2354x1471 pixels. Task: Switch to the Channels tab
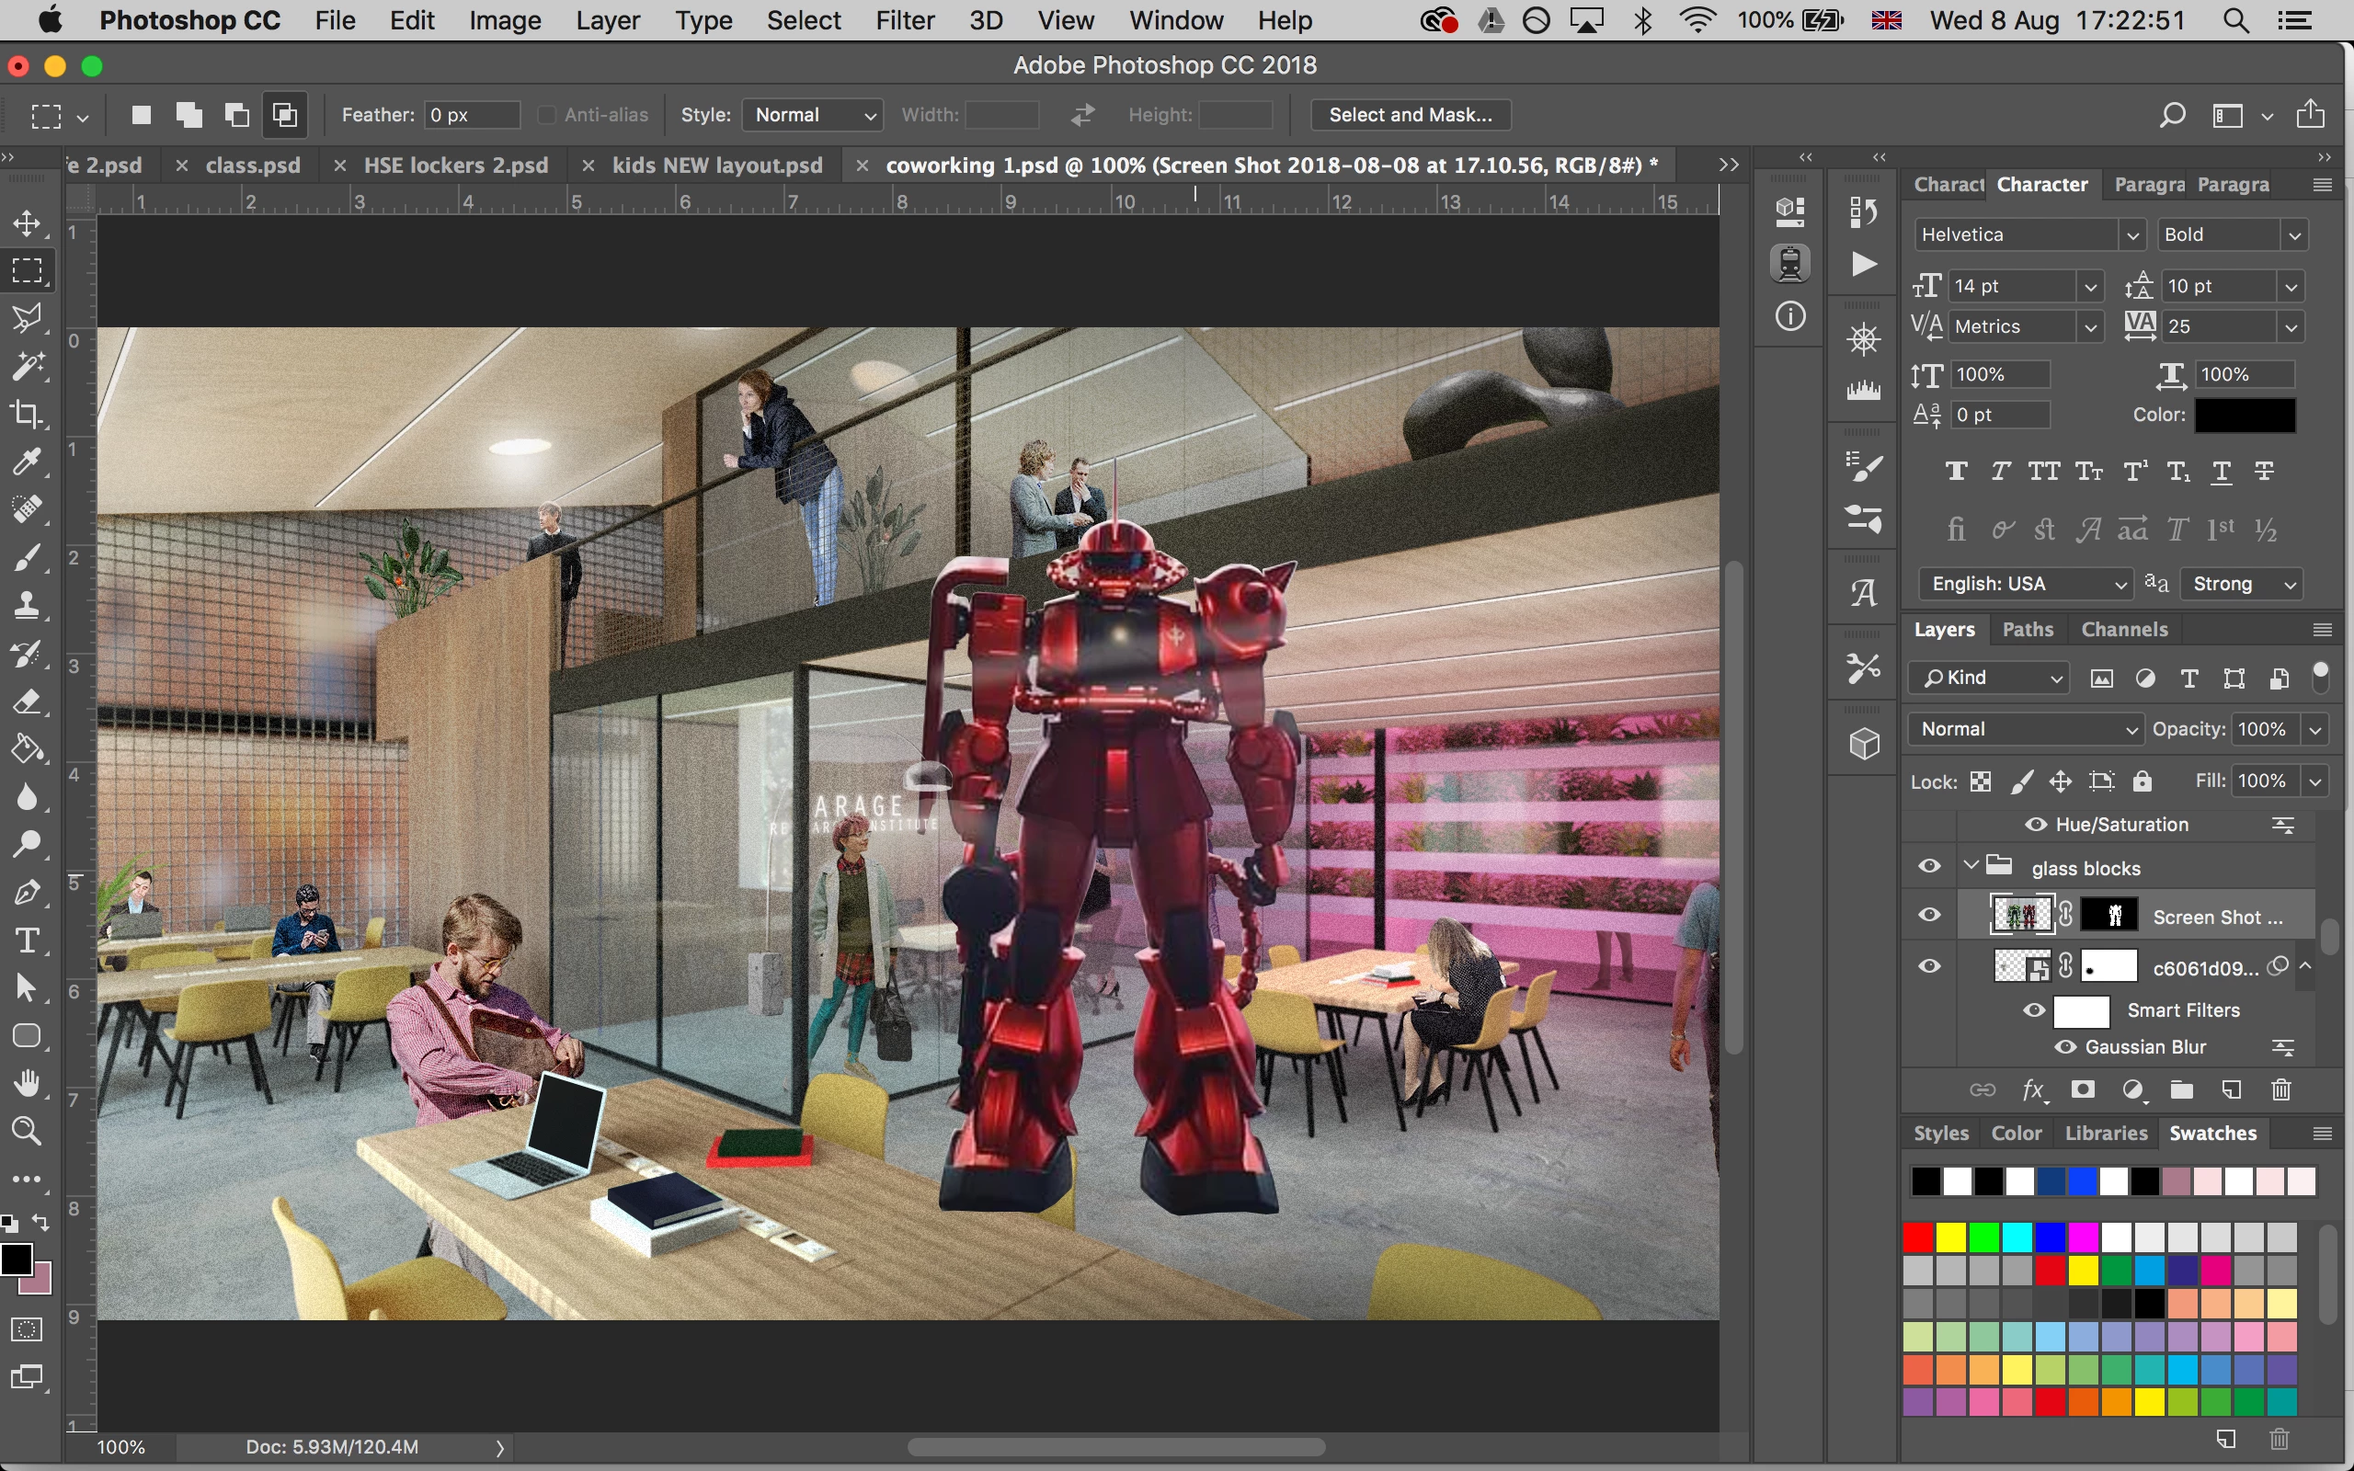2123,630
